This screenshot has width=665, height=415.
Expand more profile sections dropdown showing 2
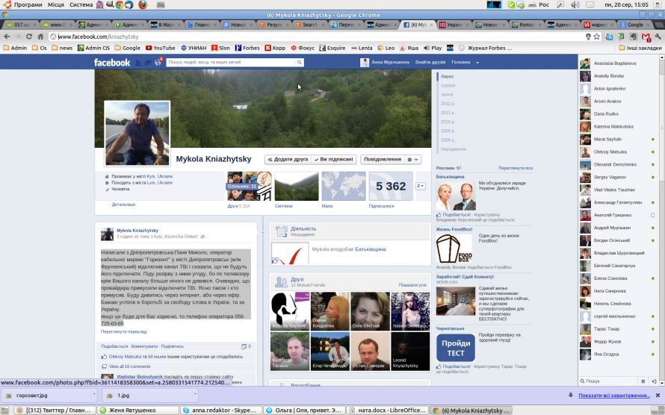click(x=420, y=186)
